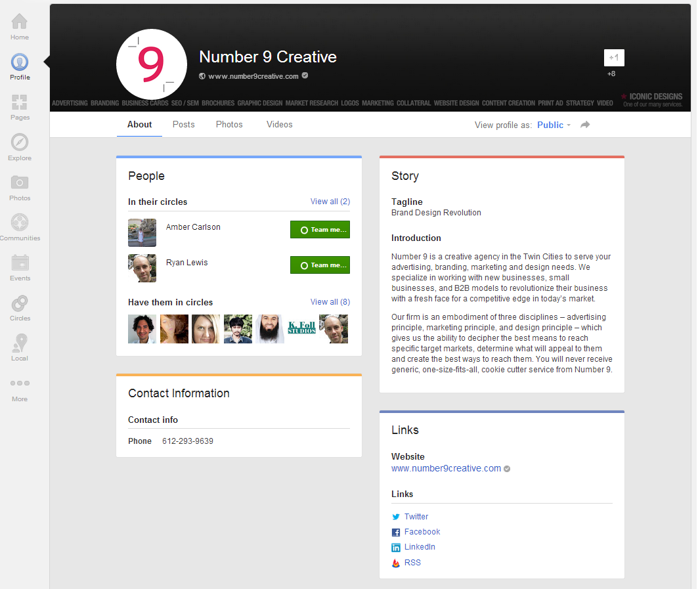Open the RSS link

coord(412,563)
